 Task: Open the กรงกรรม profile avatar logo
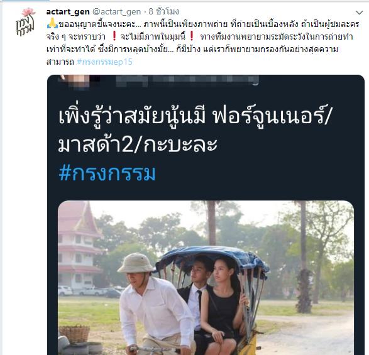pos(26,22)
